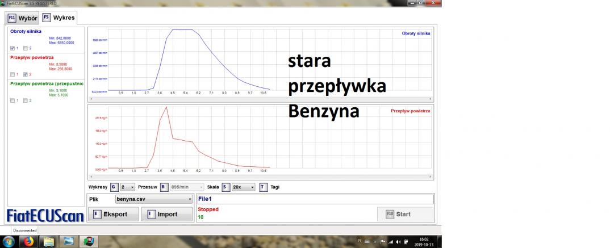Open Firefox from the taskbar

27,241
